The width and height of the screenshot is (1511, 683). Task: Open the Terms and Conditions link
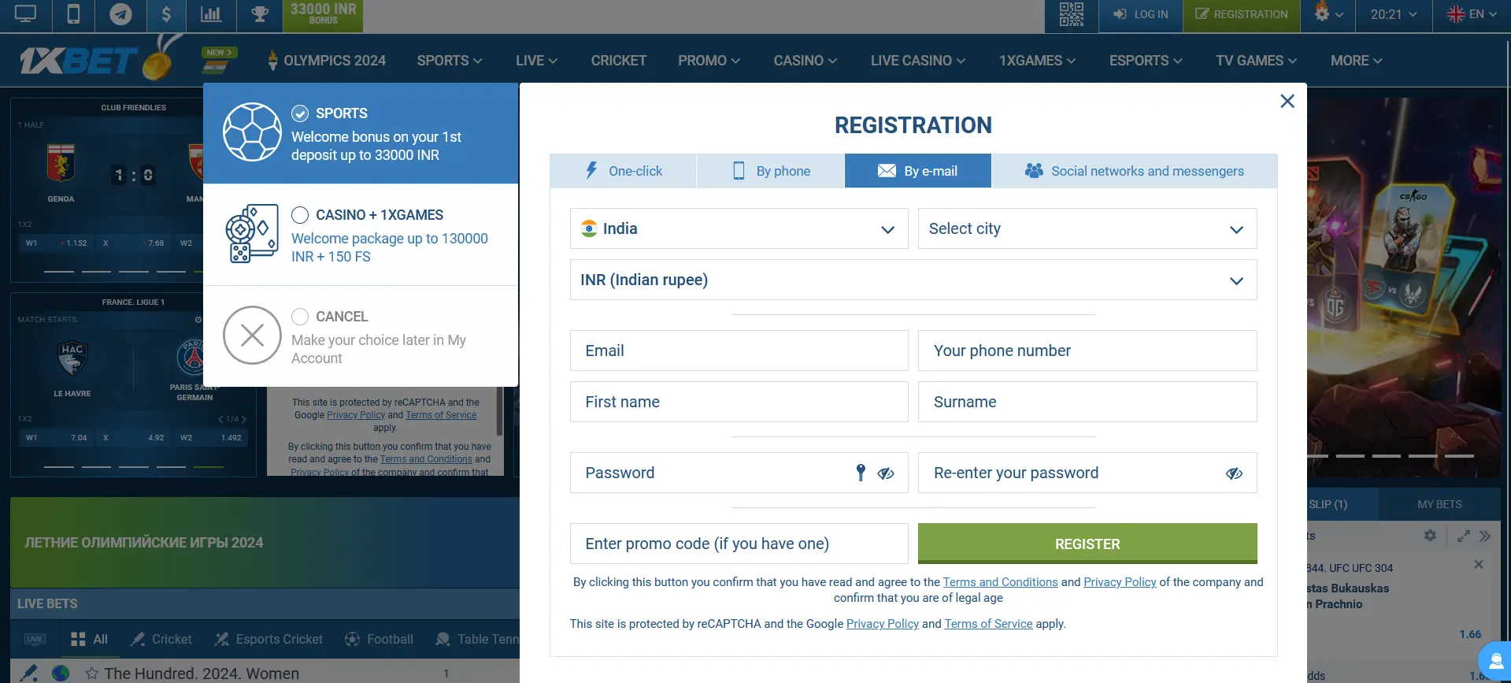click(x=1000, y=582)
